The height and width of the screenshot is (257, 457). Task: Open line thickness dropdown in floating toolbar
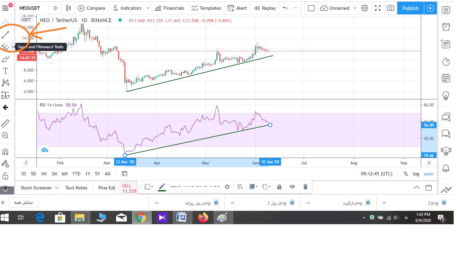[175, 187]
